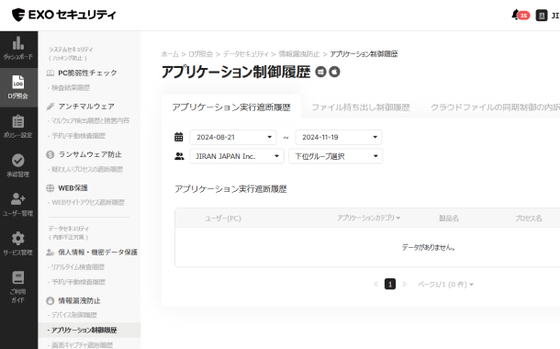560x349 pixels.
Task: Switch to ファイル持ち出し制御履歴 tab
Action: (361, 107)
